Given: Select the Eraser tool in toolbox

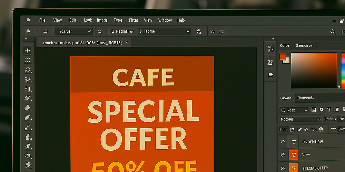Looking at the screenshot, I should tap(28, 146).
